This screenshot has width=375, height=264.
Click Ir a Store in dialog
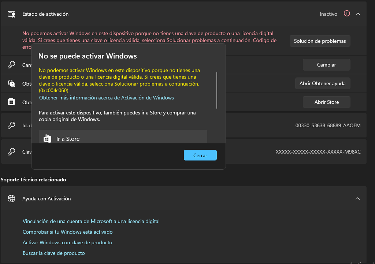(x=123, y=137)
